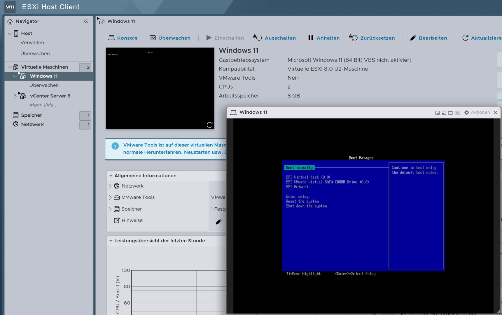Click the Navigator home icon
The image size is (502, 315).
pyautogui.click(x=10, y=21)
